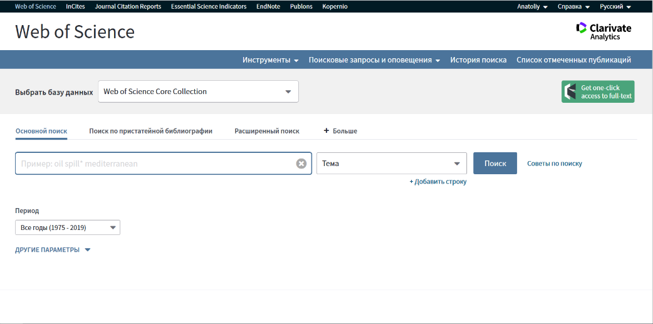Click the Clarivate Analytics logo
This screenshot has height=324, width=653.
(x=603, y=31)
